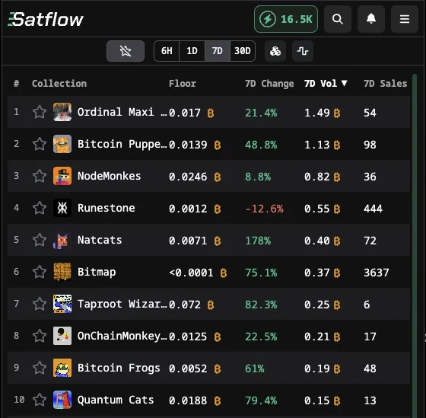Star the Runestone collection
The image size is (426, 418).
tap(40, 208)
